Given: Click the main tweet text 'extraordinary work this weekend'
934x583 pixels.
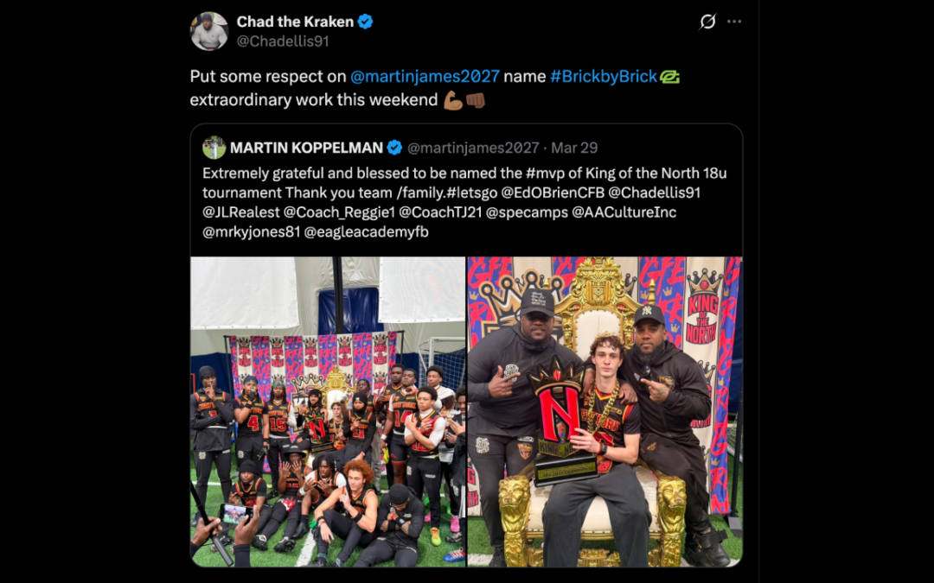Looking at the screenshot, I should (314, 100).
